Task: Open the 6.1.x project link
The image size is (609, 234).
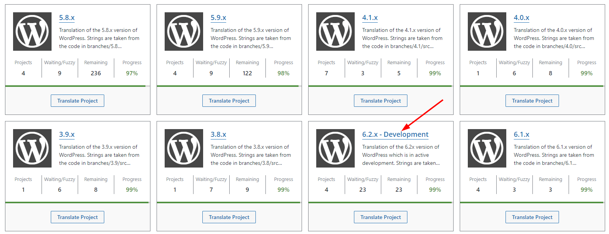Action: (521, 134)
